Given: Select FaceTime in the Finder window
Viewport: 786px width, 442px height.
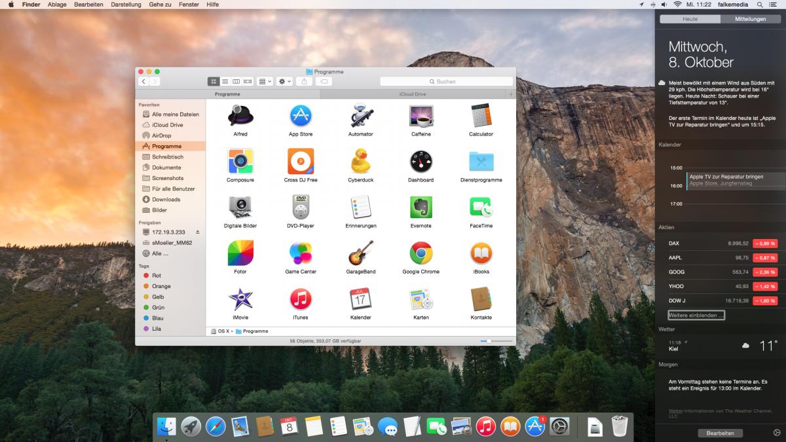Looking at the screenshot, I should click(481, 208).
